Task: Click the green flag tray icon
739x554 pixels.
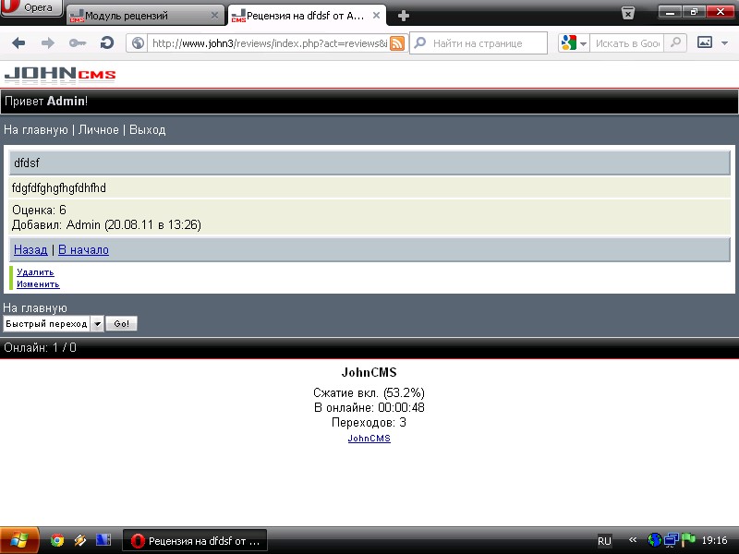Action: pyautogui.click(x=688, y=539)
